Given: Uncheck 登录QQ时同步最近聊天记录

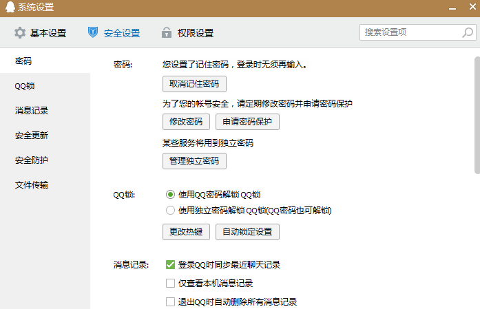Looking at the screenshot, I should [x=170, y=265].
